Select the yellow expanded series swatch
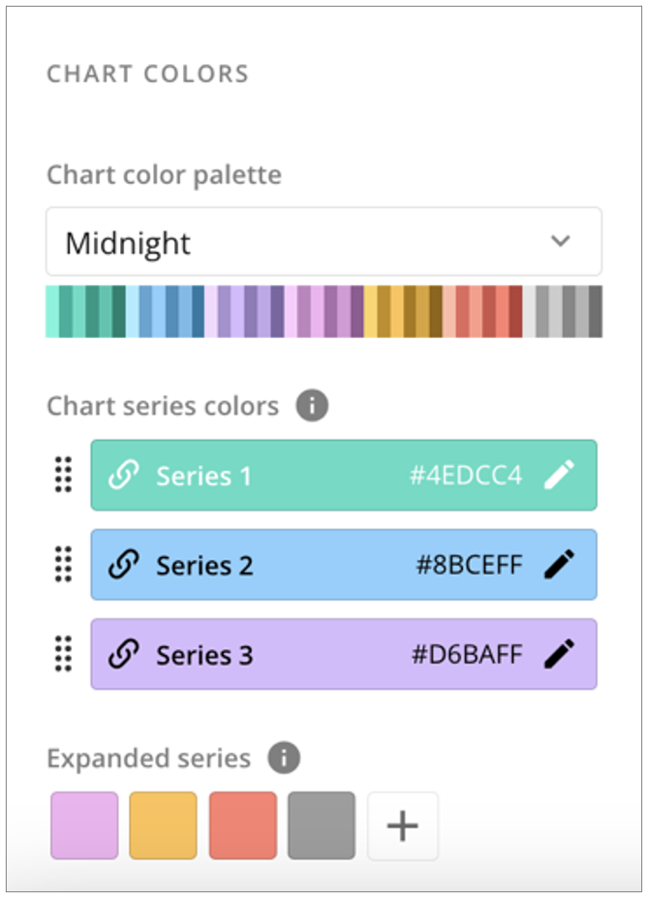This screenshot has height=899, width=647. pos(163,824)
